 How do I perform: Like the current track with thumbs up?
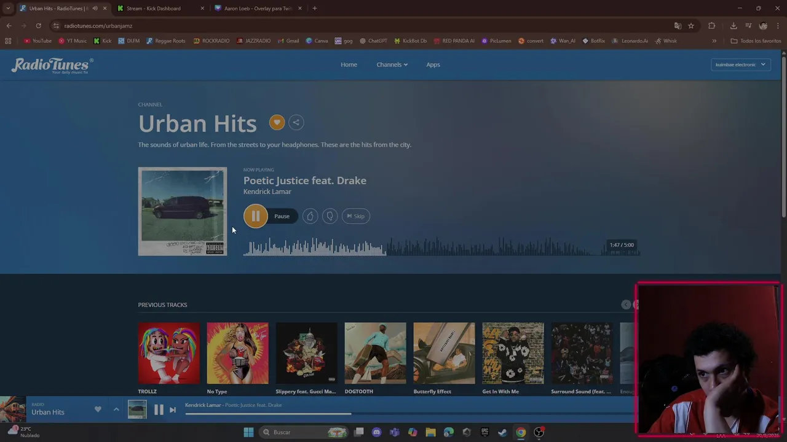point(310,216)
